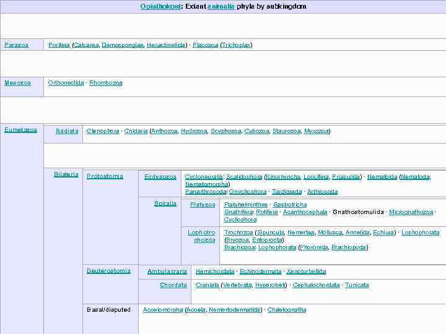446x334 pixels.
Task: Follow the Panarthropoda link
Action: click(x=206, y=192)
